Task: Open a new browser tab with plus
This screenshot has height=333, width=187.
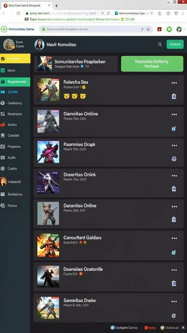Action: click(56, 6)
